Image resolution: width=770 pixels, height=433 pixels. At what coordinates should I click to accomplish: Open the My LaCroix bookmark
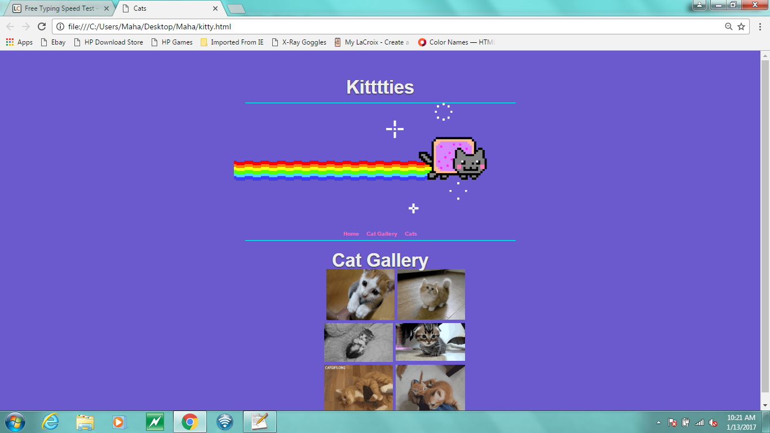click(371, 42)
